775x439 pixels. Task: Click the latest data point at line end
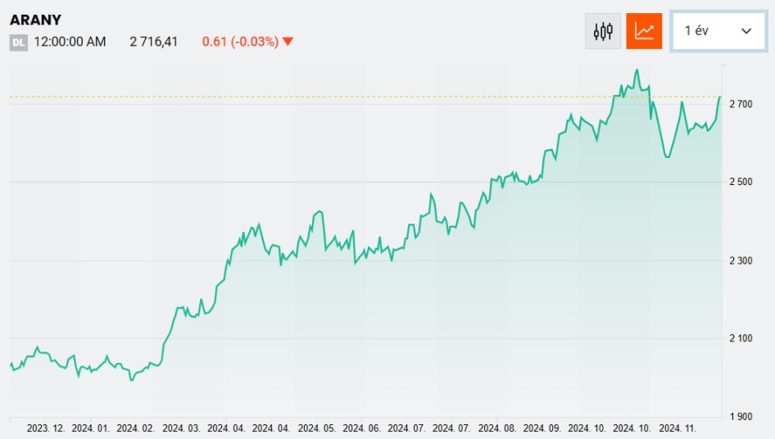coord(720,97)
